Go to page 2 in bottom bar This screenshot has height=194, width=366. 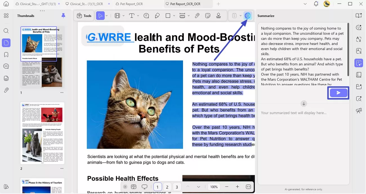[x=167, y=187]
